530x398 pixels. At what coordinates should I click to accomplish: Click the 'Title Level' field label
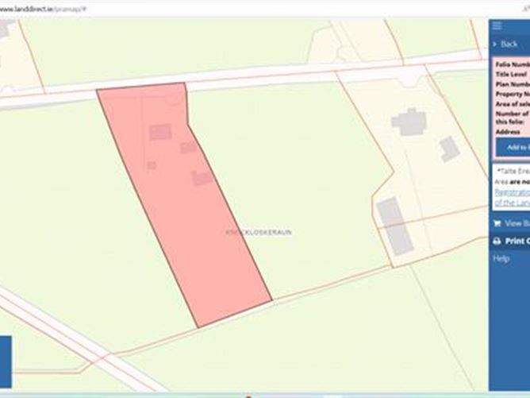pyautogui.click(x=511, y=74)
